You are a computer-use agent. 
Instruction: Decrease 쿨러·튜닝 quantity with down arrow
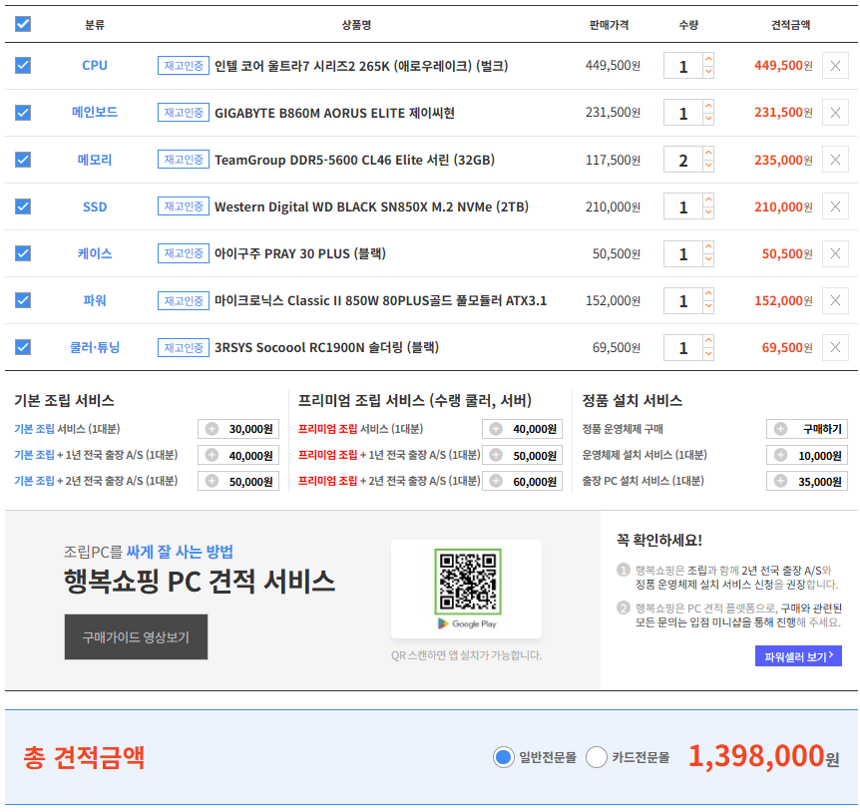[x=708, y=354]
